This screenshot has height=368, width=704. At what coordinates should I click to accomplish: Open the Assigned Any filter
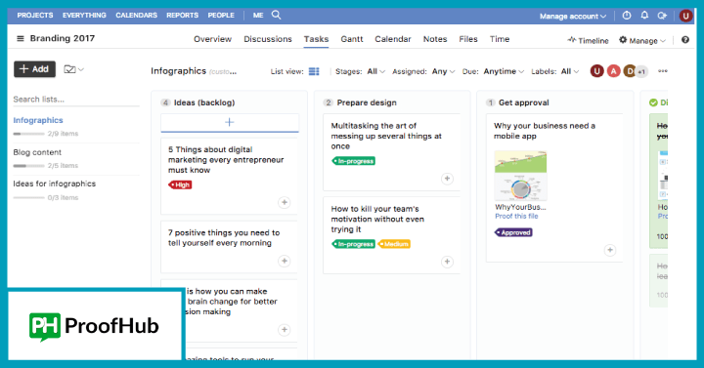coord(443,71)
